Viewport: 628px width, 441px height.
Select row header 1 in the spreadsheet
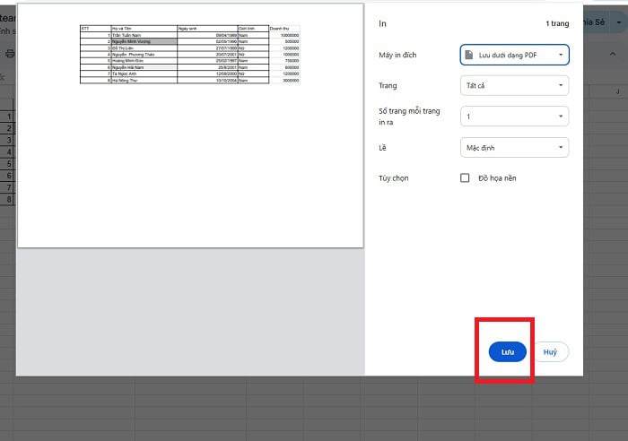(7, 117)
